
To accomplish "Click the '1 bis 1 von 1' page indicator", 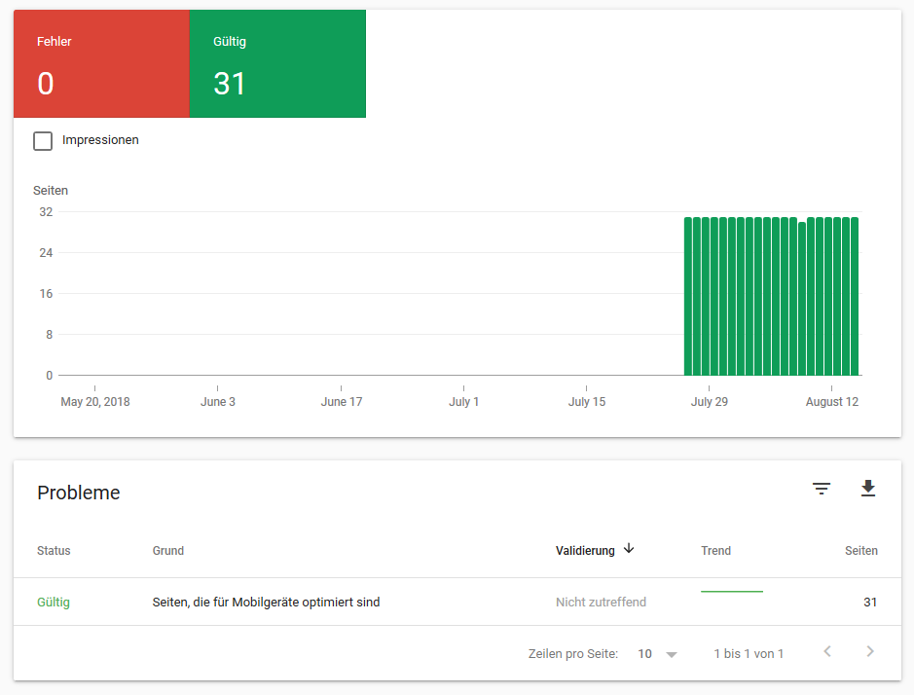I will point(749,653).
